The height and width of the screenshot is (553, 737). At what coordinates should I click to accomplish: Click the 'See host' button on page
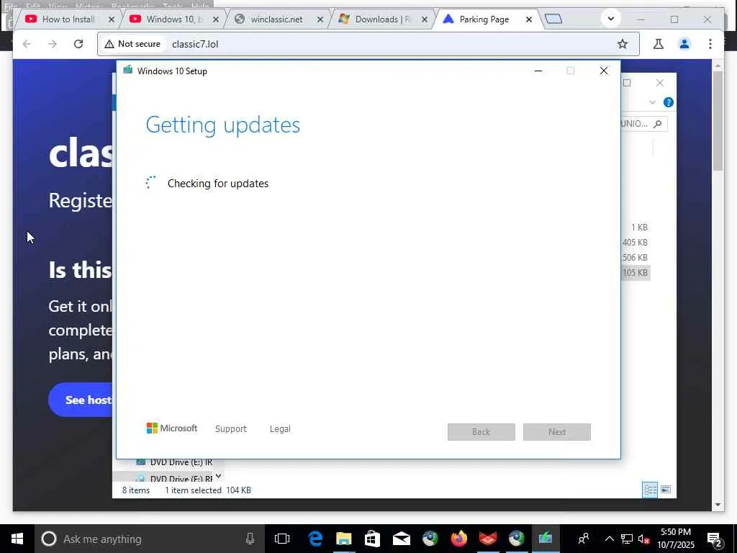click(81, 400)
